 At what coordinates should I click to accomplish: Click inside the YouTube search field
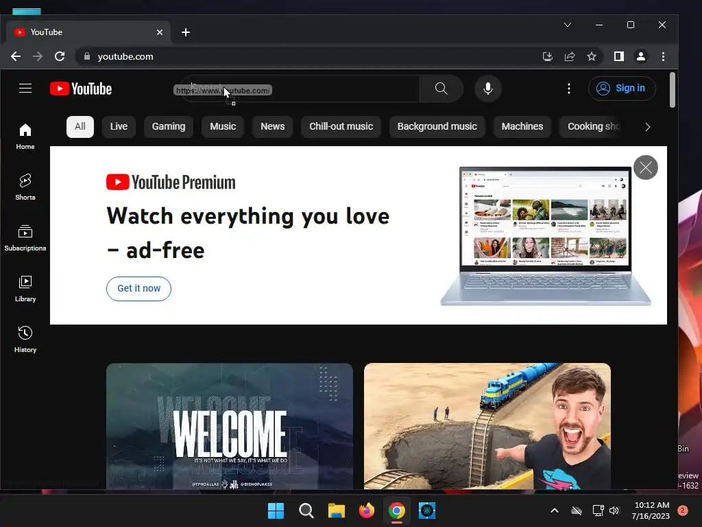point(300,89)
